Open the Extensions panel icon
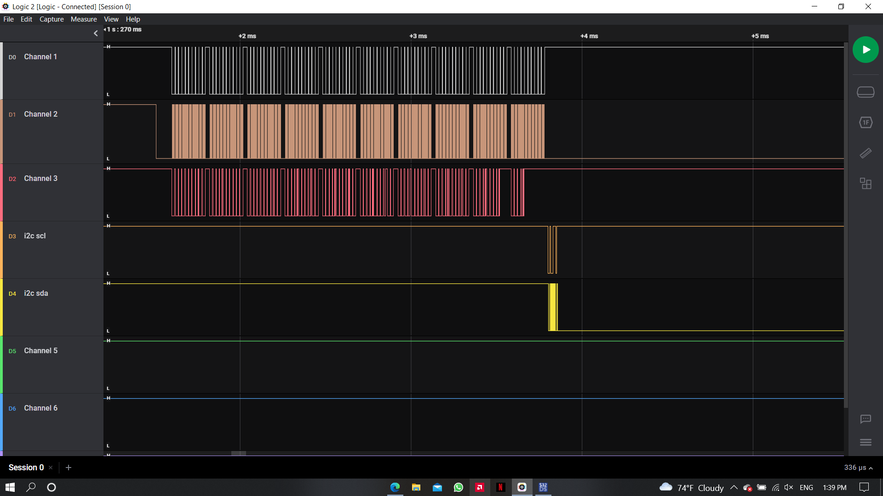The height and width of the screenshot is (496, 883). (x=866, y=184)
